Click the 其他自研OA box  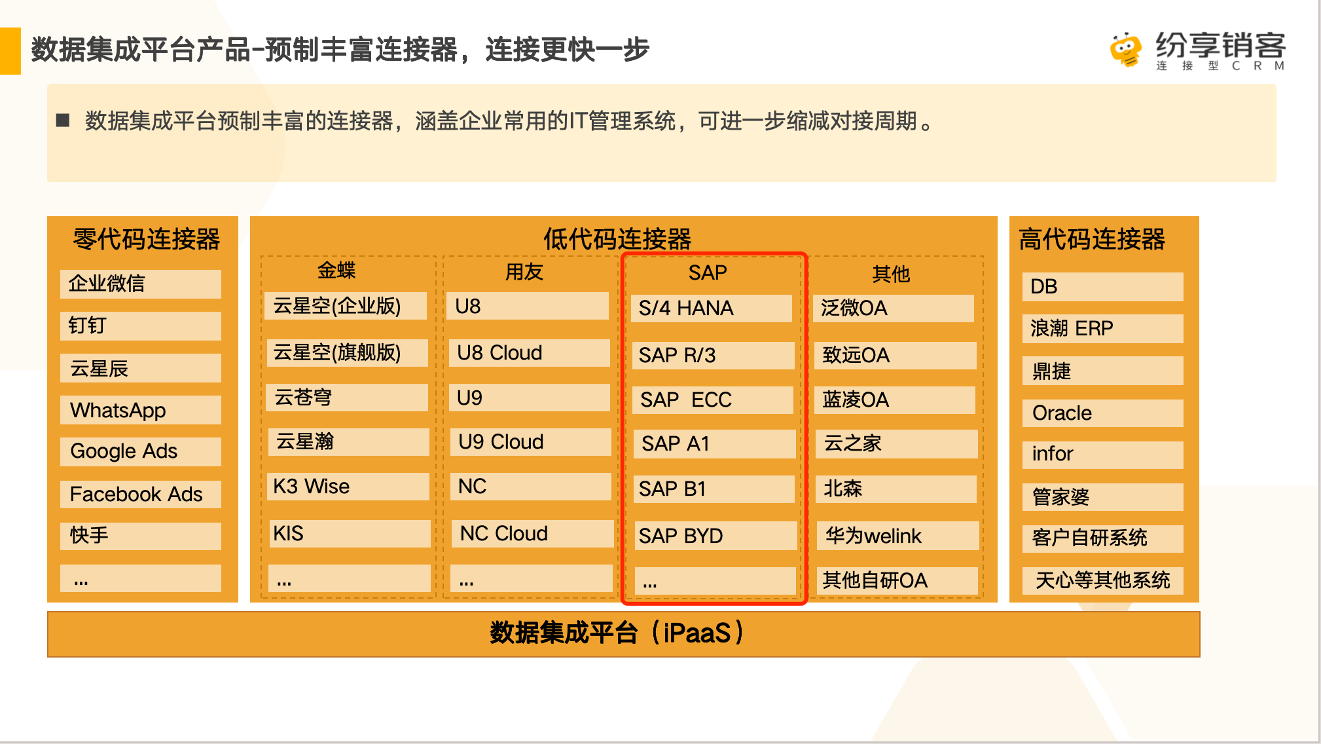coord(897,580)
